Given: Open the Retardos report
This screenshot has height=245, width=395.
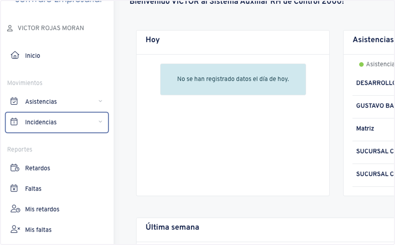Looking at the screenshot, I should [x=57, y=168].
